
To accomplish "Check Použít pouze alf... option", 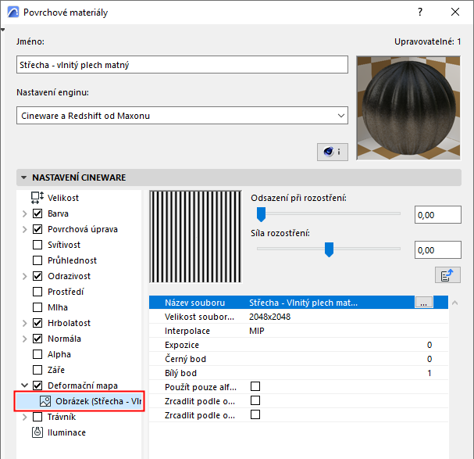I will (x=255, y=386).
